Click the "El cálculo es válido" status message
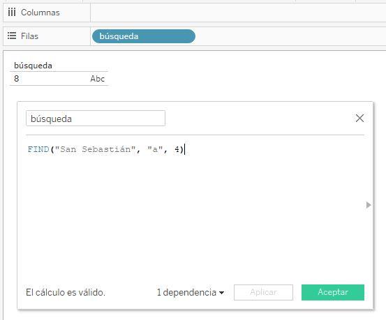This screenshot has width=386, height=320. tap(66, 292)
